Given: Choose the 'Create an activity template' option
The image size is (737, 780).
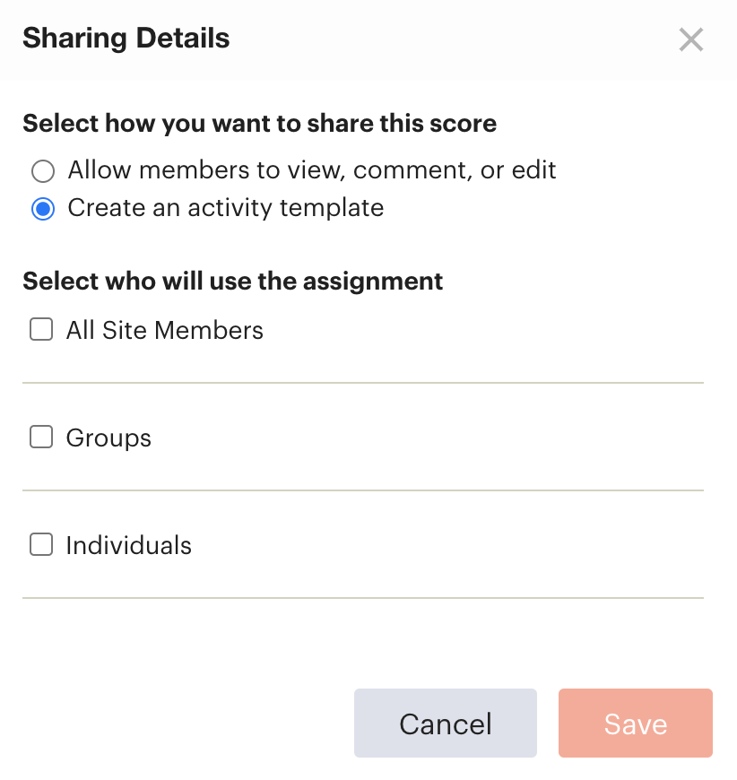Looking at the screenshot, I should pos(42,208).
